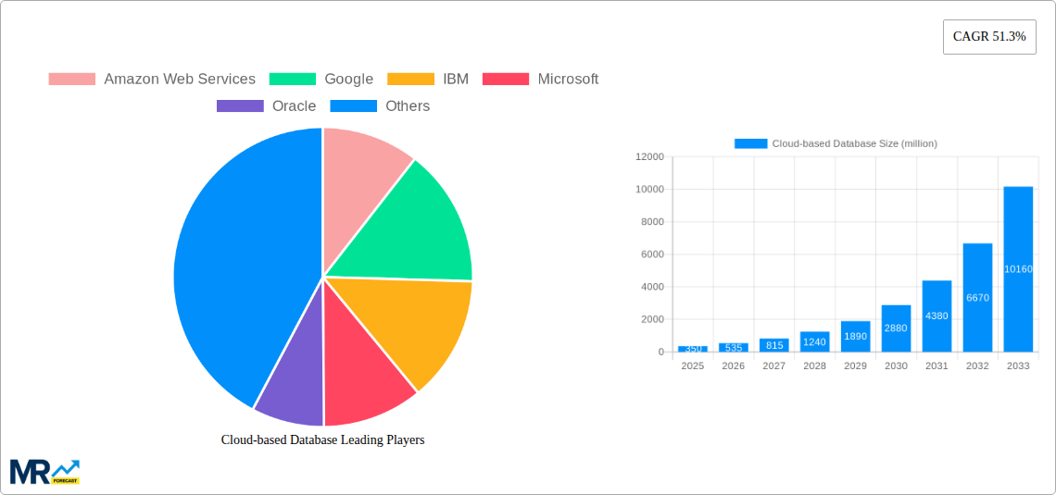The height and width of the screenshot is (495, 1056).
Task: Click the MR Forecast logo
Action: (x=45, y=472)
